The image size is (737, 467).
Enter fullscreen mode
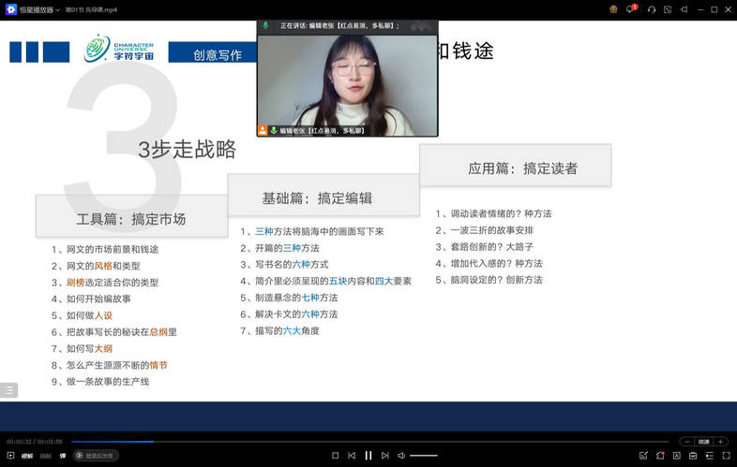tap(726, 456)
